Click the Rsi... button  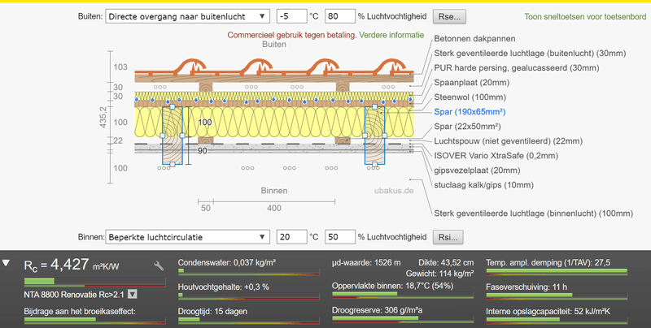click(x=447, y=237)
